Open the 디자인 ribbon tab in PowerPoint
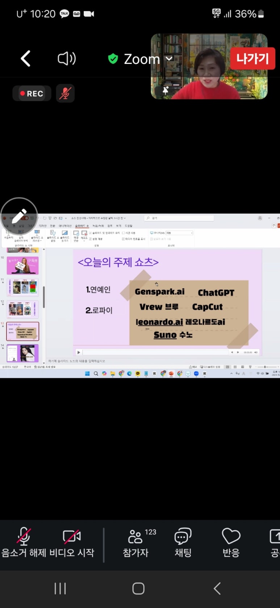The width and height of the screenshot is (280, 608). (x=43, y=226)
